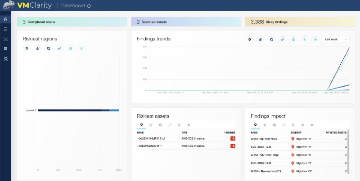Open the fourth sidebar icon with magnifier
Image resolution: width=360 pixels, height=181 pixels.
click(6, 49)
